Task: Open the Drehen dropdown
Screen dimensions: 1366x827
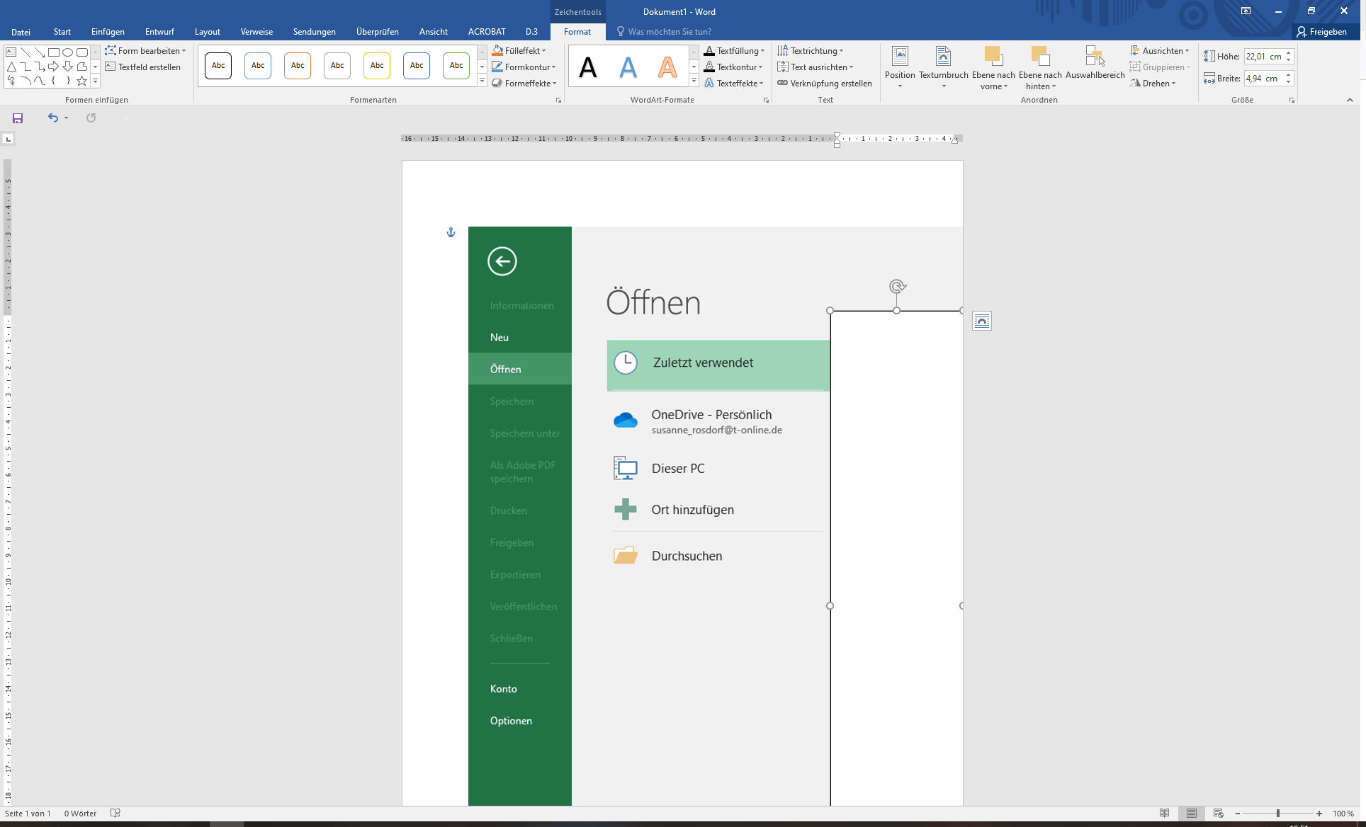Action: [x=1153, y=84]
